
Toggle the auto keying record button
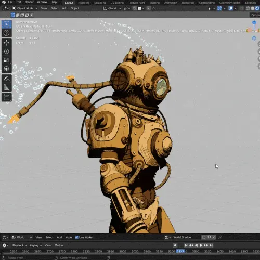[x=175, y=245]
